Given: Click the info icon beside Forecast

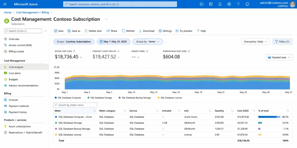Looking at the screenshot, I should (118, 51).
